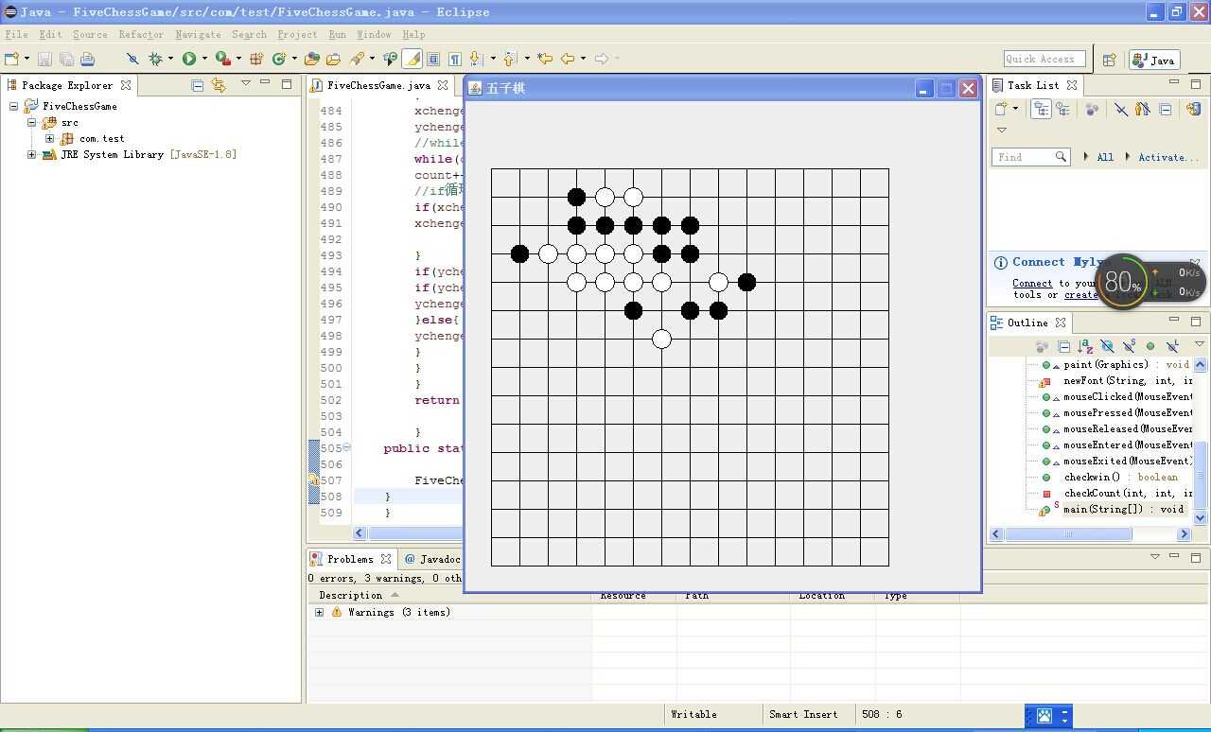
Task: Click Outline horizontal scrollbar thumb
Action: (1068, 534)
